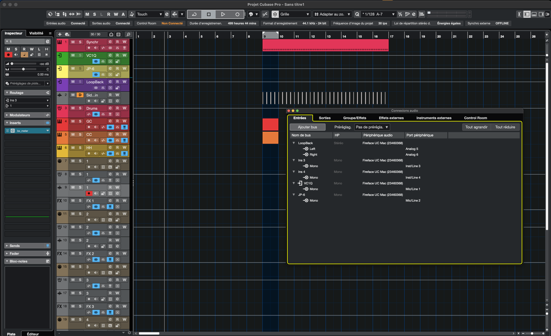Click the red Synchr clip in timeline
Image resolution: width=551 pixels, height=336 pixels.
pos(325,45)
